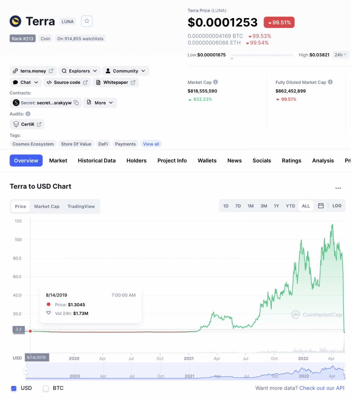Open Check out our API link
Image resolution: width=351 pixels, height=401 pixels.
point(322,388)
